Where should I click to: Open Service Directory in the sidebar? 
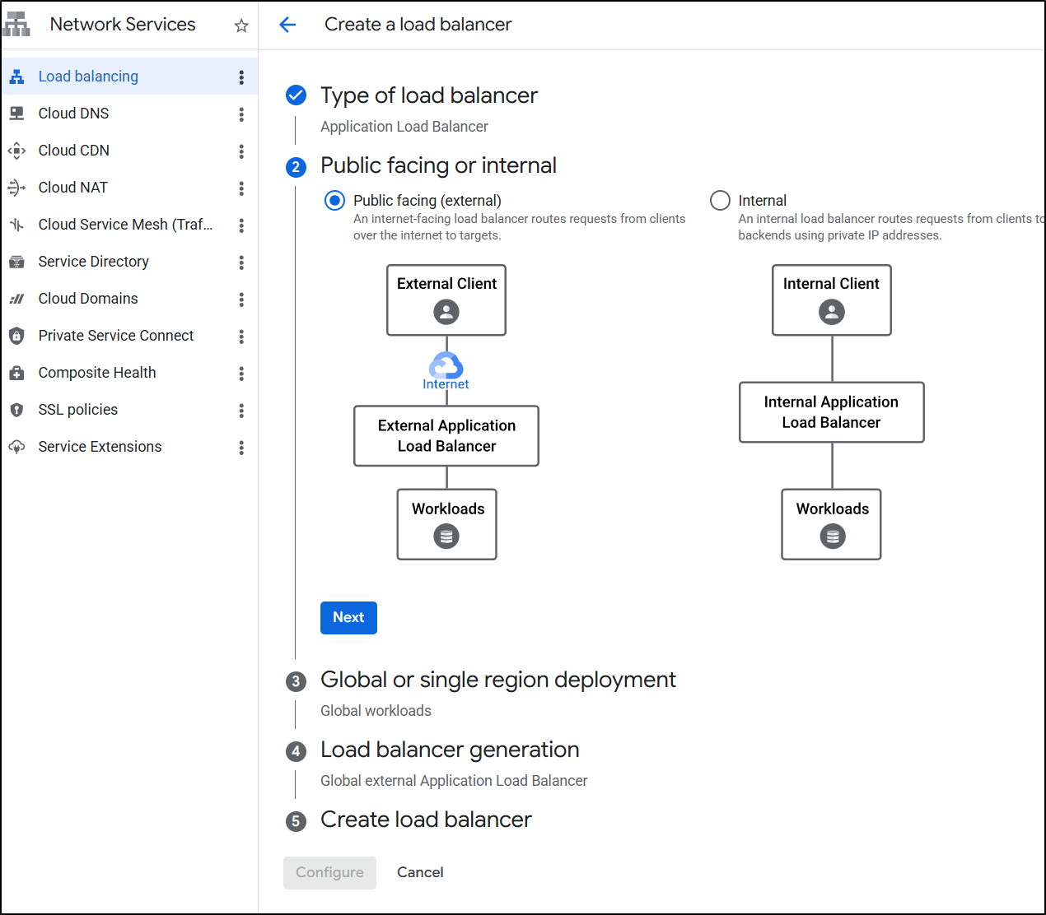click(x=93, y=262)
